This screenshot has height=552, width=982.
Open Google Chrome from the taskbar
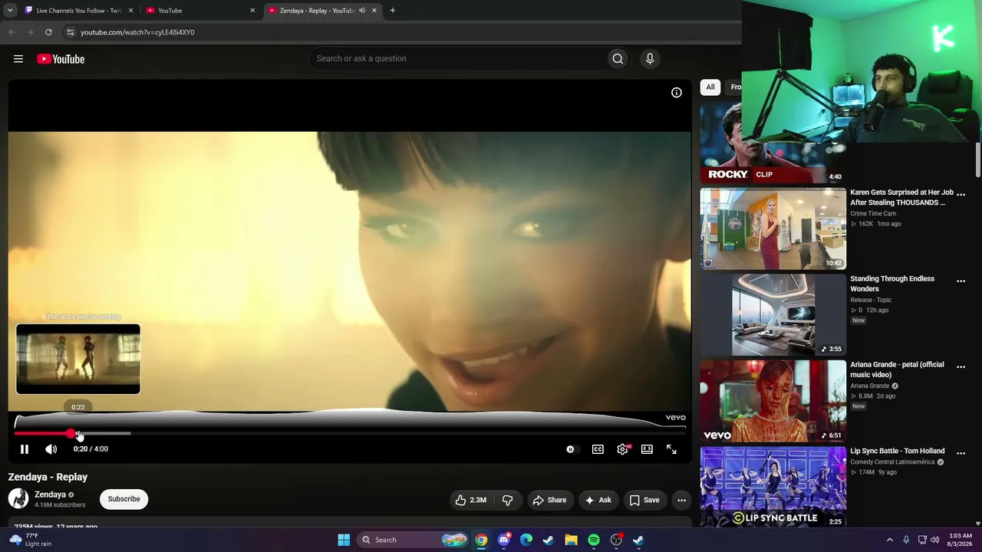pyautogui.click(x=481, y=540)
